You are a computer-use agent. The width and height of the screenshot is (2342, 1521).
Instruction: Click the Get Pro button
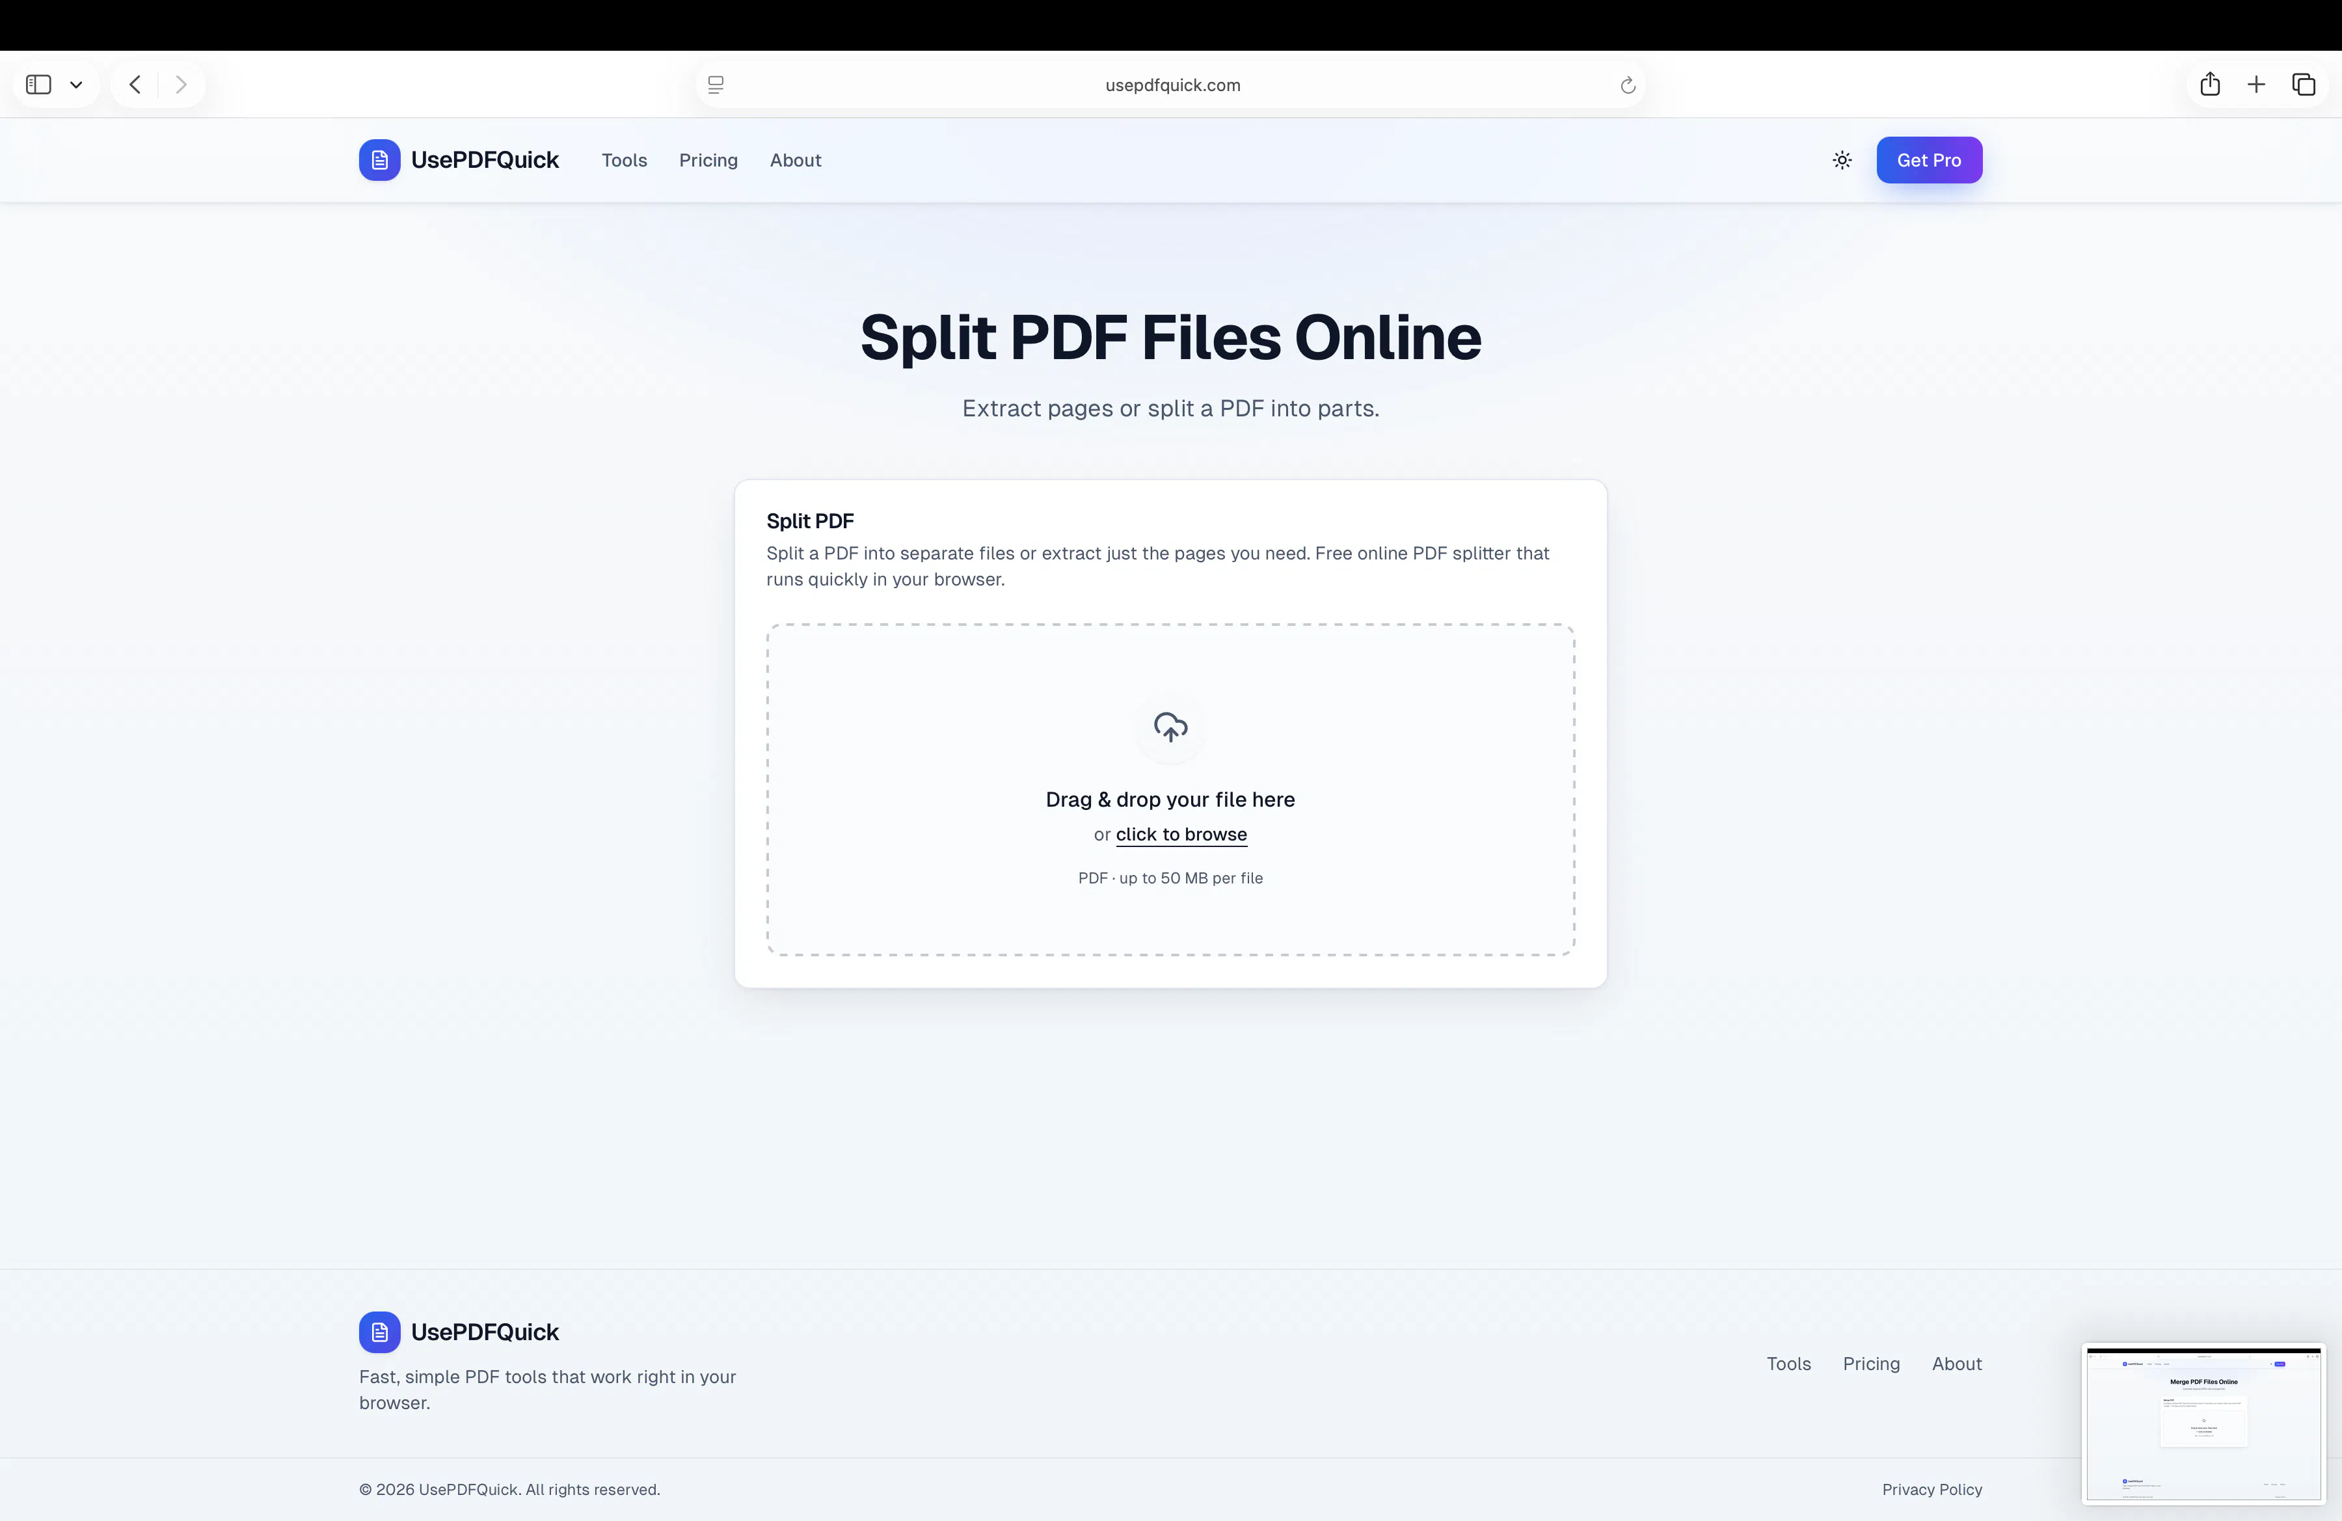coord(1929,161)
